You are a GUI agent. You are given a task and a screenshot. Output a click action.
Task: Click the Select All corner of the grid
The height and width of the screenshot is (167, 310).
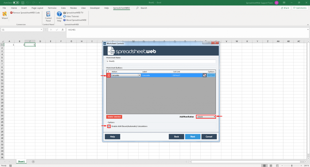pyautogui.click(x=2, y=41)
